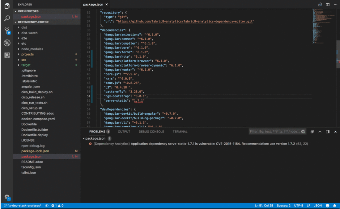
Task: Open the editor's More Actions ellipsis
Action: [336, 4]
